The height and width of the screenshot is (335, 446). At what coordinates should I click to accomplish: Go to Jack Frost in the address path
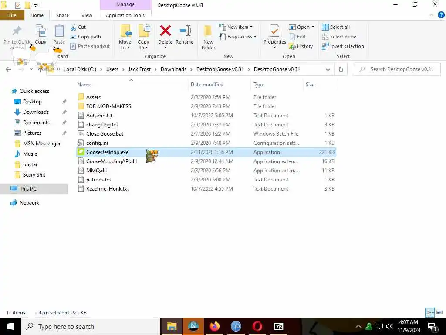(139, 69)
